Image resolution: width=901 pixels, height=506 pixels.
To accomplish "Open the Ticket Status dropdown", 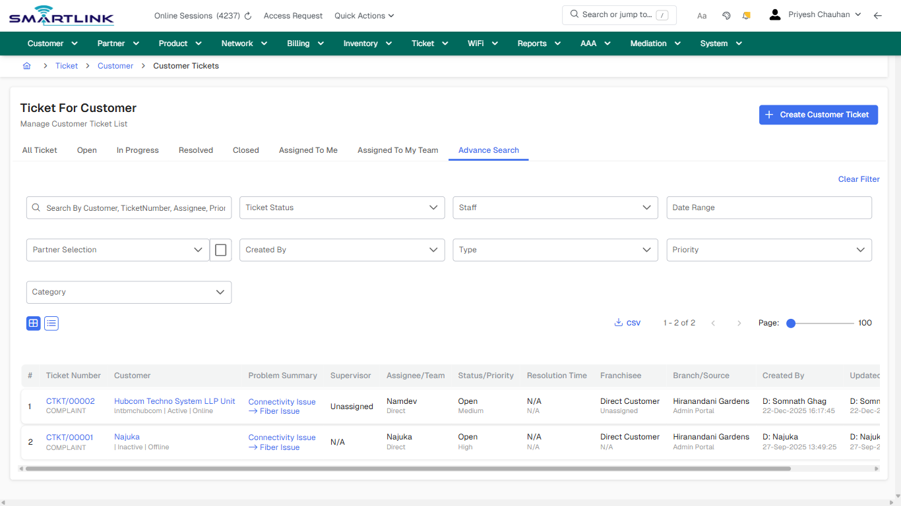I will pos(342,208).
